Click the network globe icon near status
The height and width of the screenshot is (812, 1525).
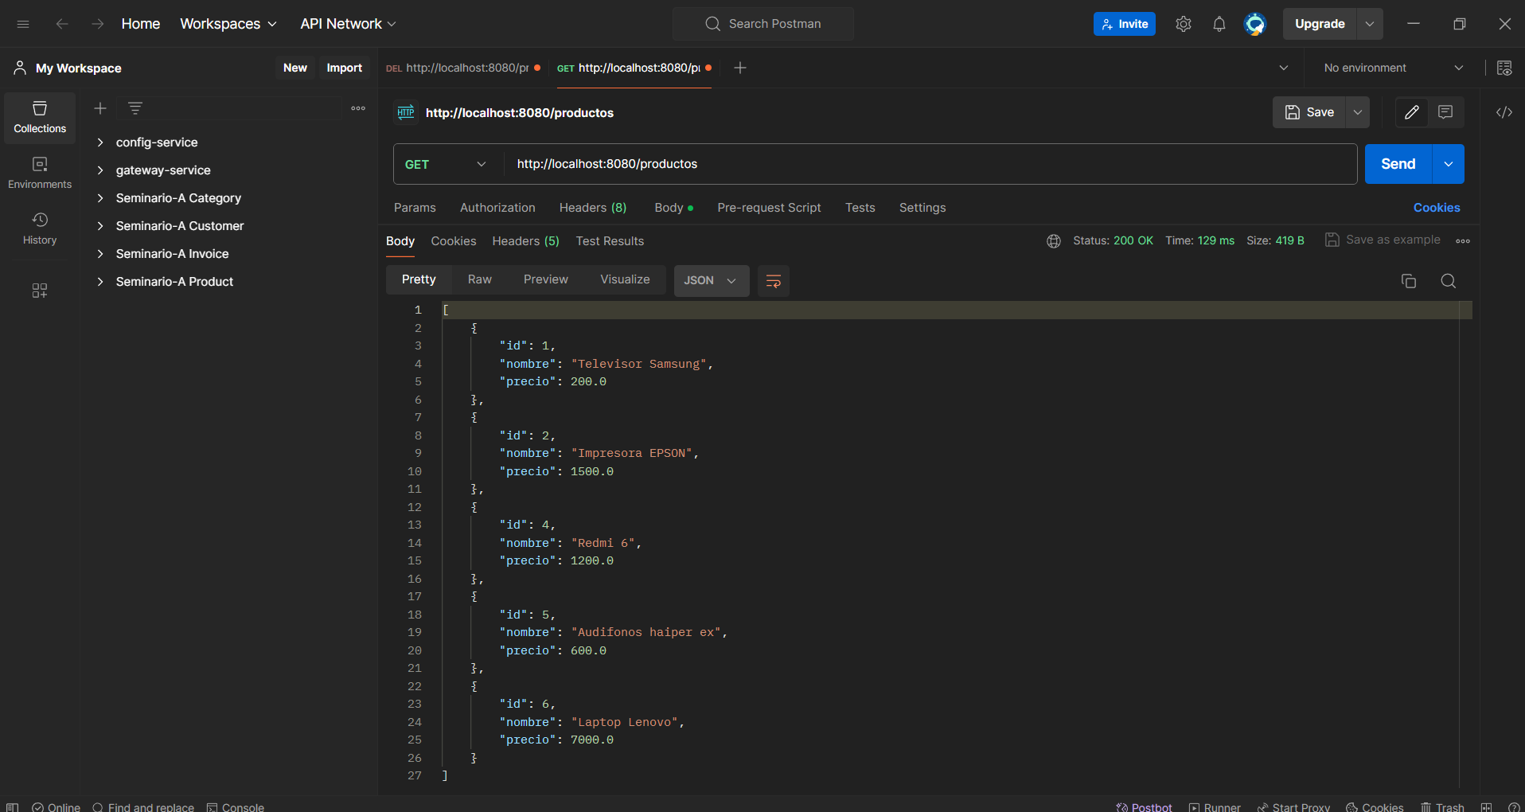1054,240
